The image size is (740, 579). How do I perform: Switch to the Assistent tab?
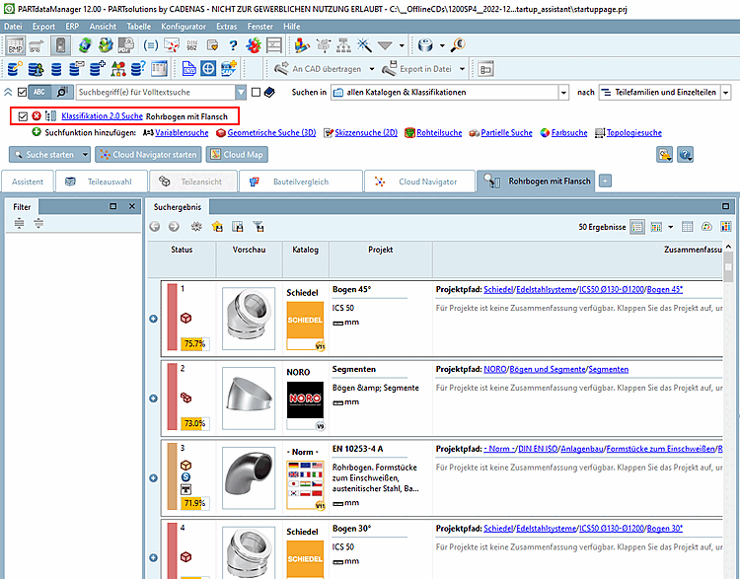[x=28, y=181]
